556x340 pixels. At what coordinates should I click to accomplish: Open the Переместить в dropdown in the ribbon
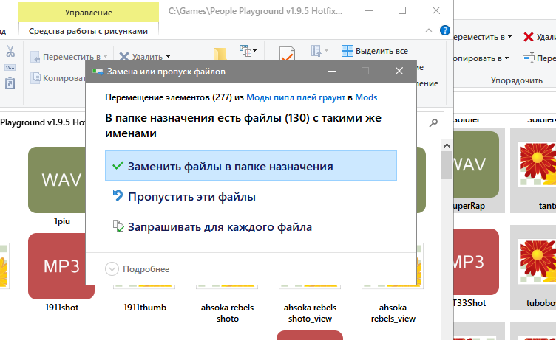point(70,56)
